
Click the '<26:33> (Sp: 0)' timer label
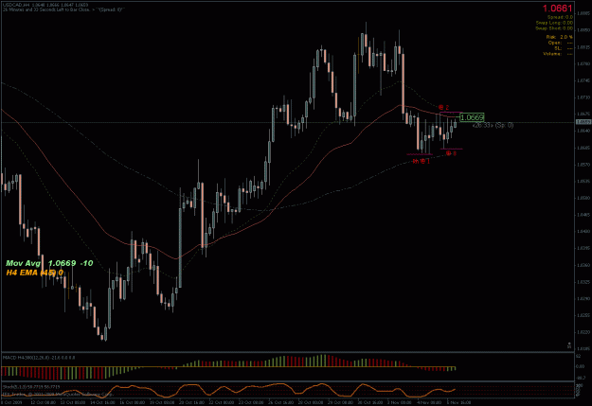coord(493,125)
